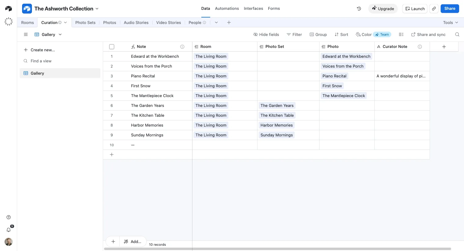Open the Group options

pos(318,34)
